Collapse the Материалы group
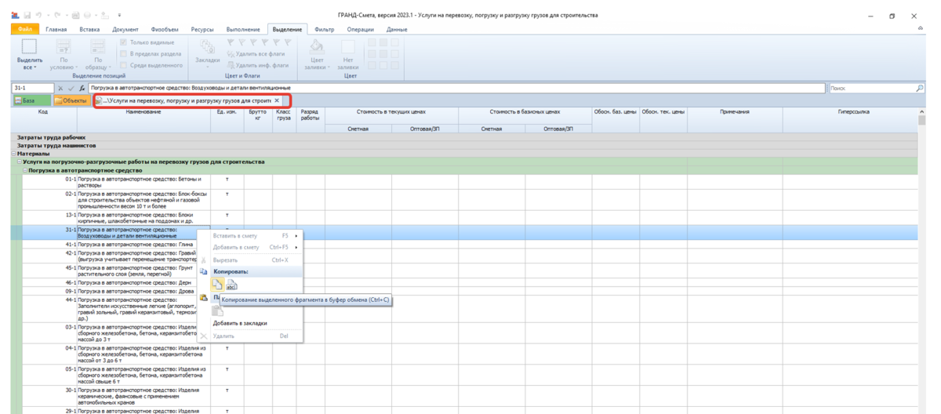Viewport: 941px width, 414px height. 14,154
